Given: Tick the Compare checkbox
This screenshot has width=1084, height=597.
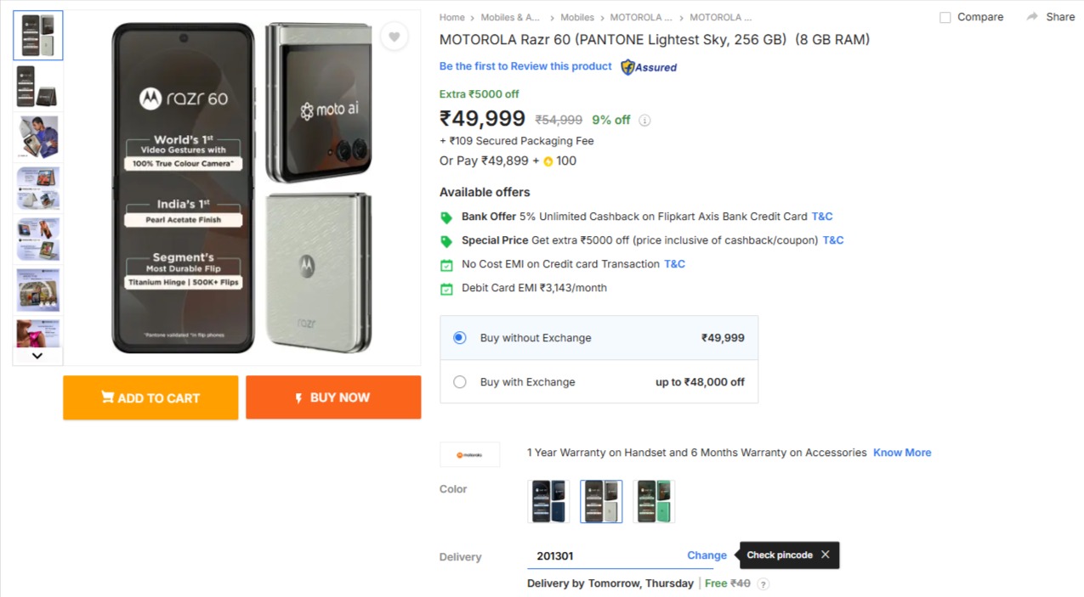Looking at the screenshot, I should (x=945, y=18).
